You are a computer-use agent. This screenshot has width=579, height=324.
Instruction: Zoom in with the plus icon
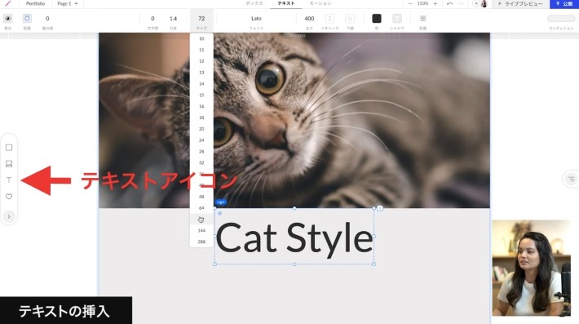point(435,4)
